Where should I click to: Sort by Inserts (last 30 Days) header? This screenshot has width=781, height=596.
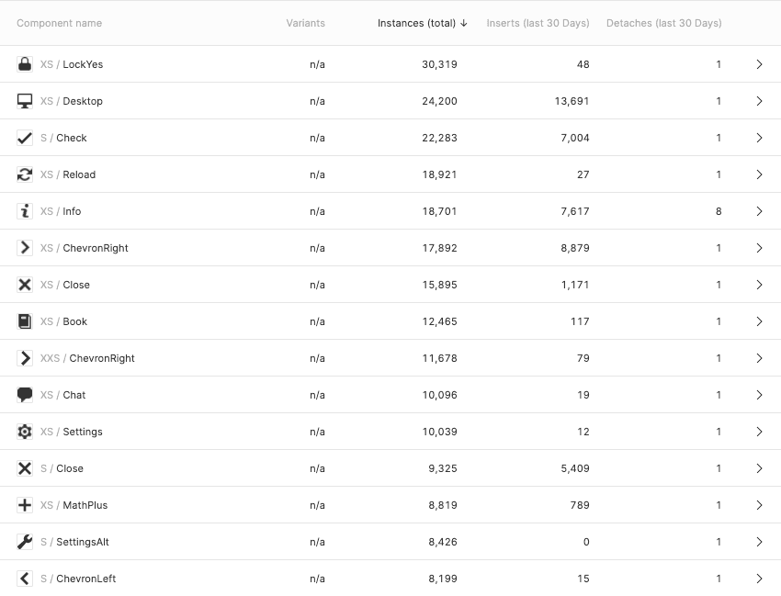[538, 23]
